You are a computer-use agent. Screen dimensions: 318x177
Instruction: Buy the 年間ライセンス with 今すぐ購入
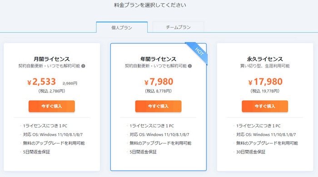point(158,106)
